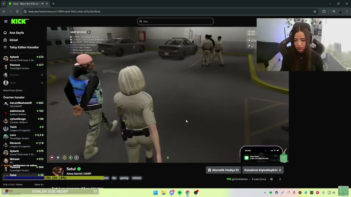
Task: Click the search magnifier icon
Action: click(x=141, y=21)
